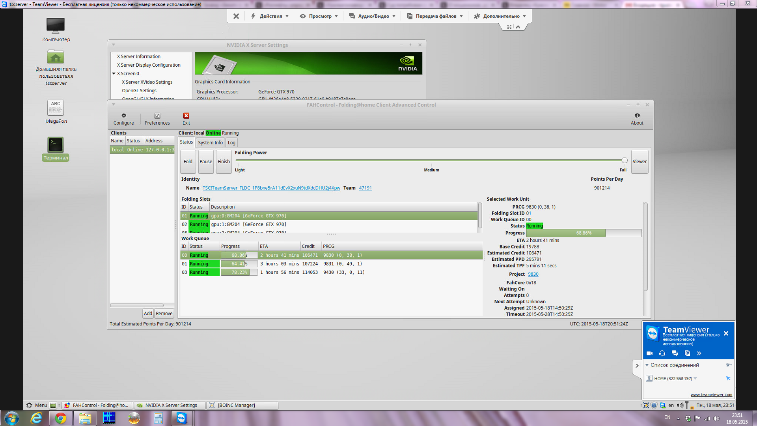Collapse the TeamViewer connection list

pos(647,365)
